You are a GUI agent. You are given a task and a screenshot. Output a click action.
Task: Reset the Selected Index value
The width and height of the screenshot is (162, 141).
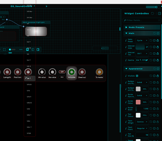[x=151, y=47]
